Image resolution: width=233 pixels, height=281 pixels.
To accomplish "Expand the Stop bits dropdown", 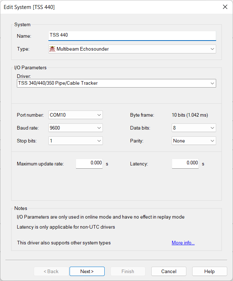I will click(x=75, y=141).
